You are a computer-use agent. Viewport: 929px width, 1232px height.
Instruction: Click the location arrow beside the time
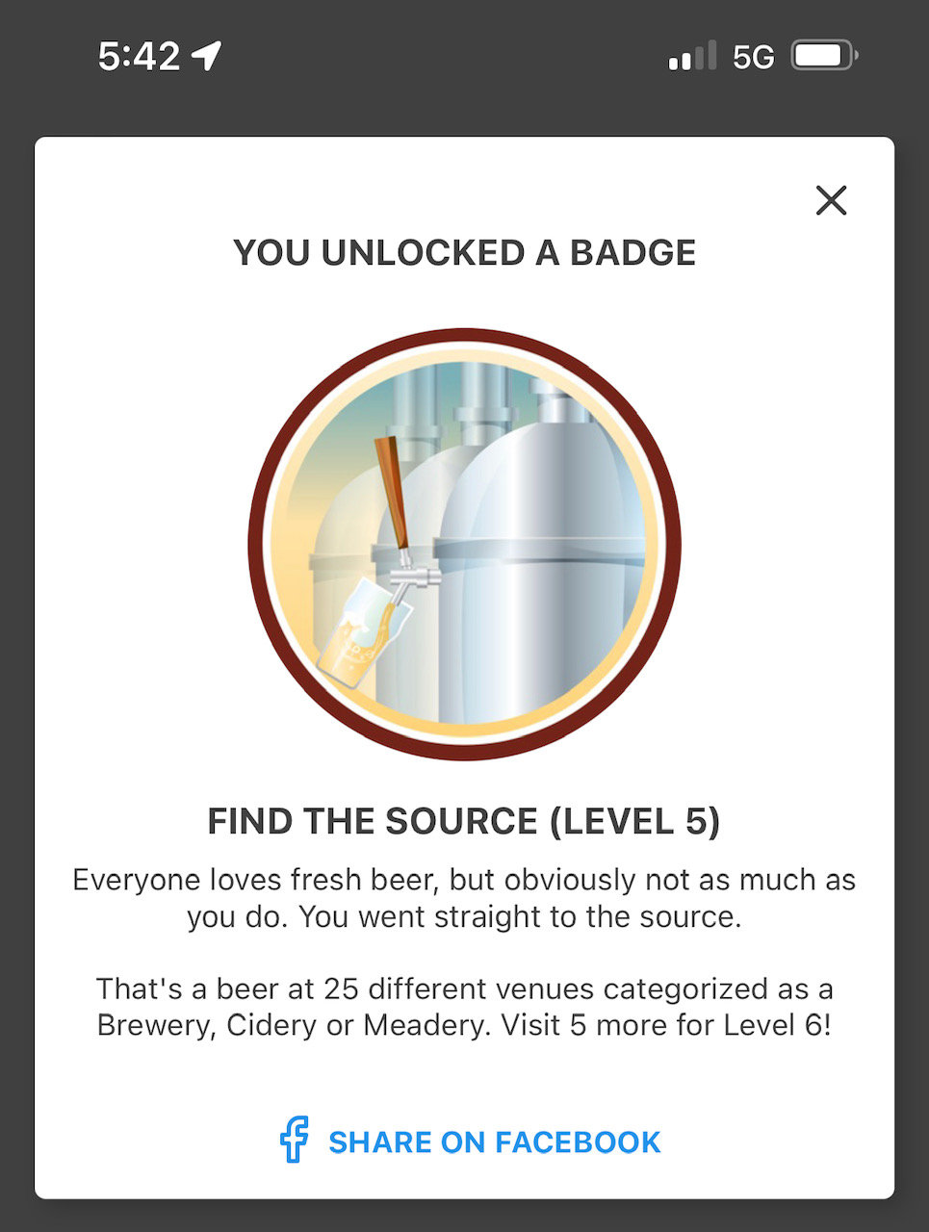(x=207, y=56)
